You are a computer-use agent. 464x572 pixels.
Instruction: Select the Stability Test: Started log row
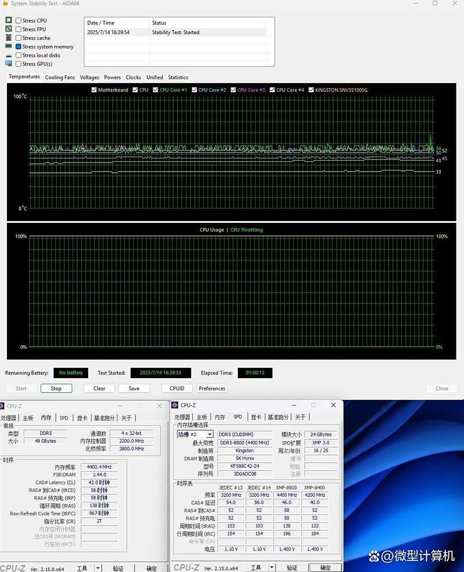176,32
